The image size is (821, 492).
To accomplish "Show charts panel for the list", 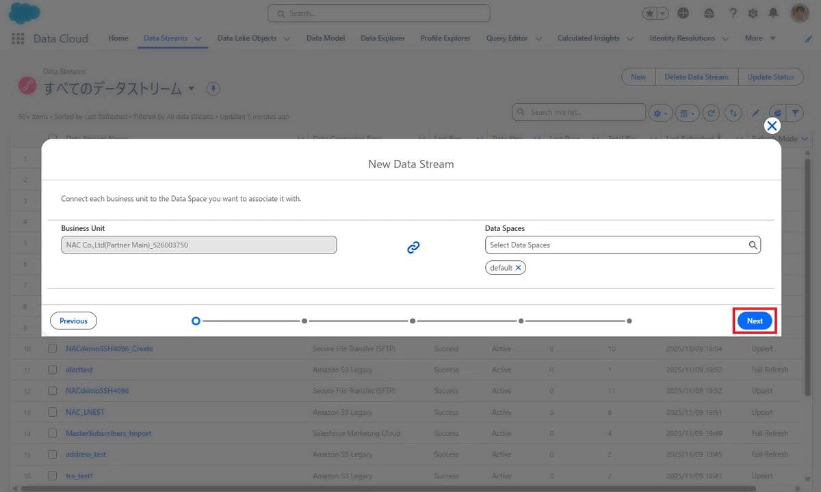I will click(778, 113).
